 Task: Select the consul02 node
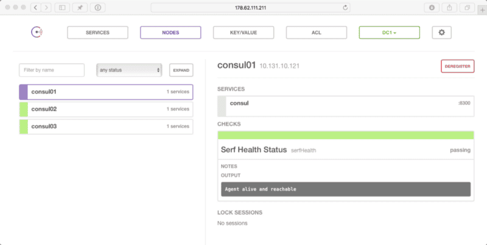(107, 109)
